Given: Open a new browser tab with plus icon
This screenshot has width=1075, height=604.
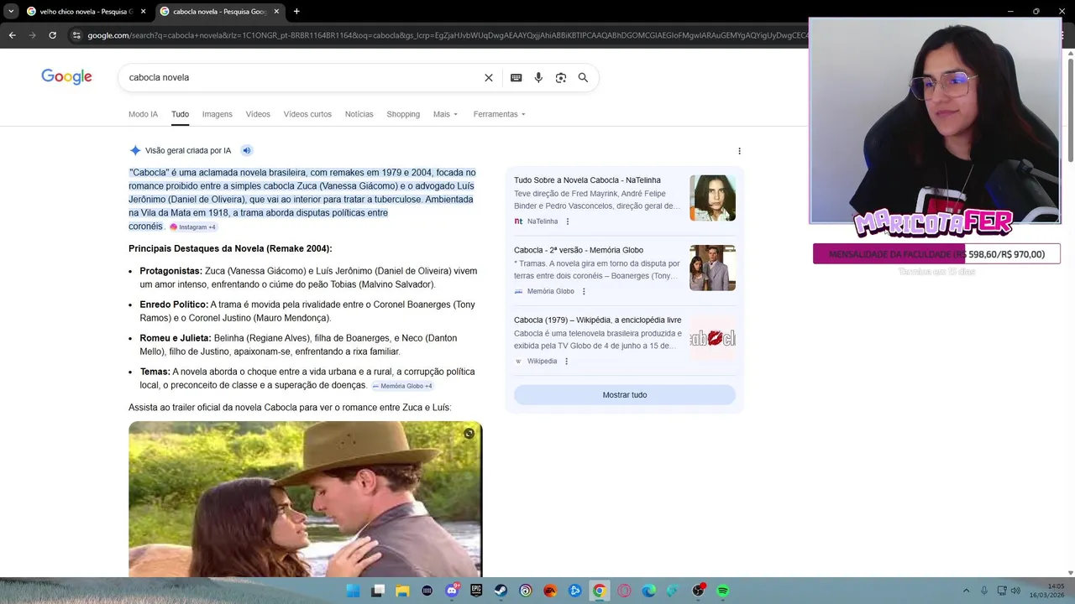Looking at the screenshot, I should pyautogui.click(x=296, y=11).
